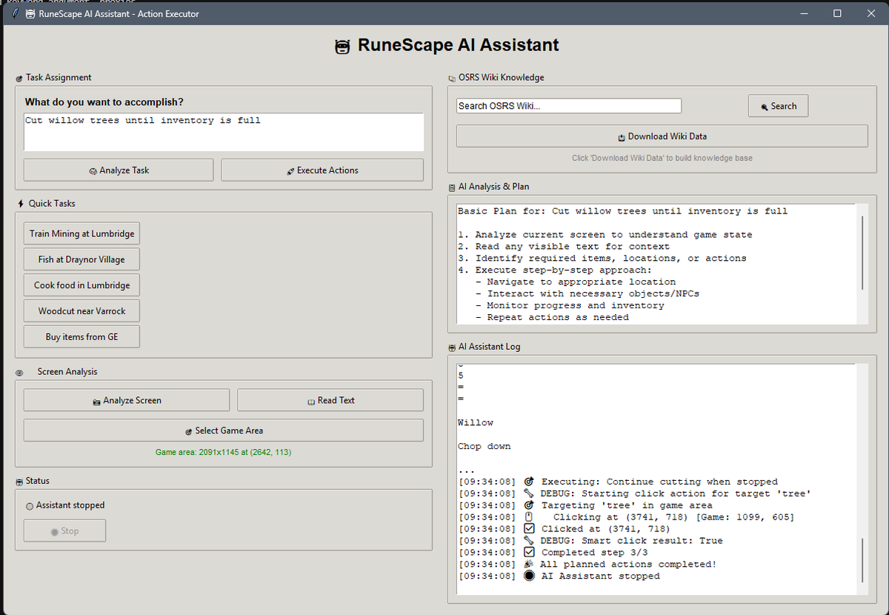Select the Woodcut near Varrock quick task

click(81, 310)
